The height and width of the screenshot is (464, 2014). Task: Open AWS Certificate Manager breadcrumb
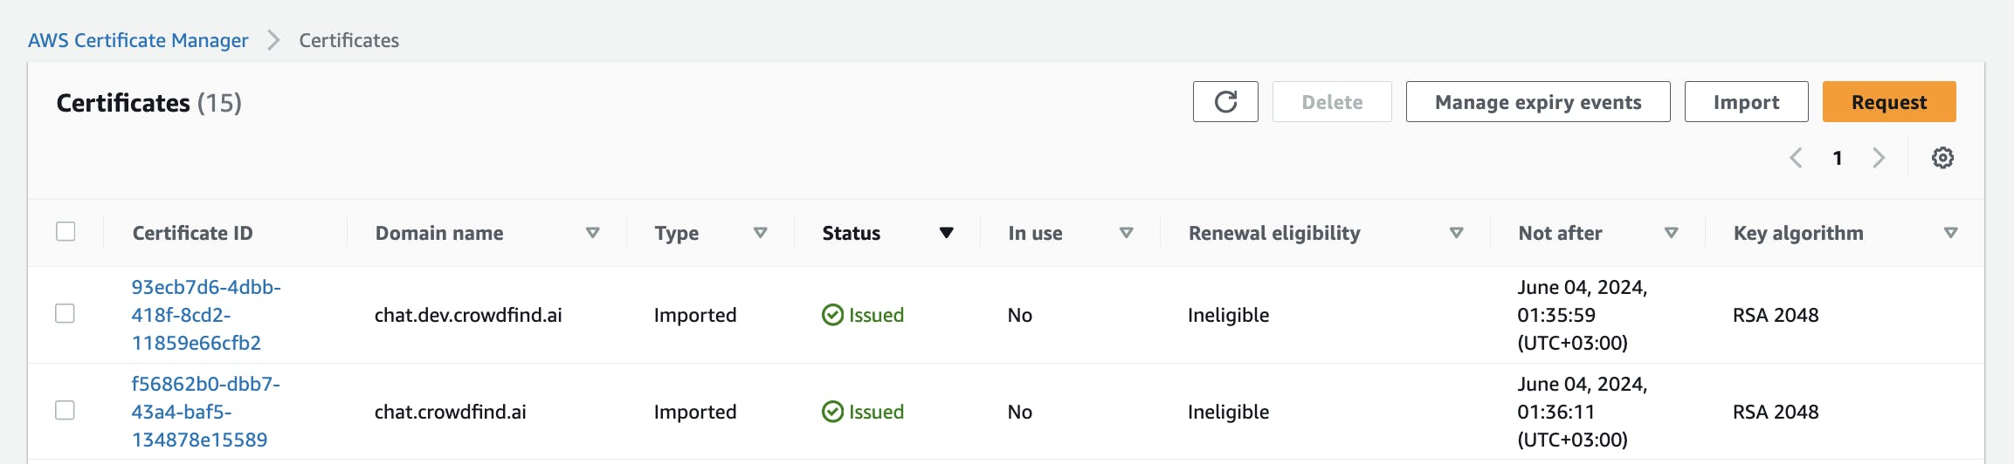(x=138, y=40)
